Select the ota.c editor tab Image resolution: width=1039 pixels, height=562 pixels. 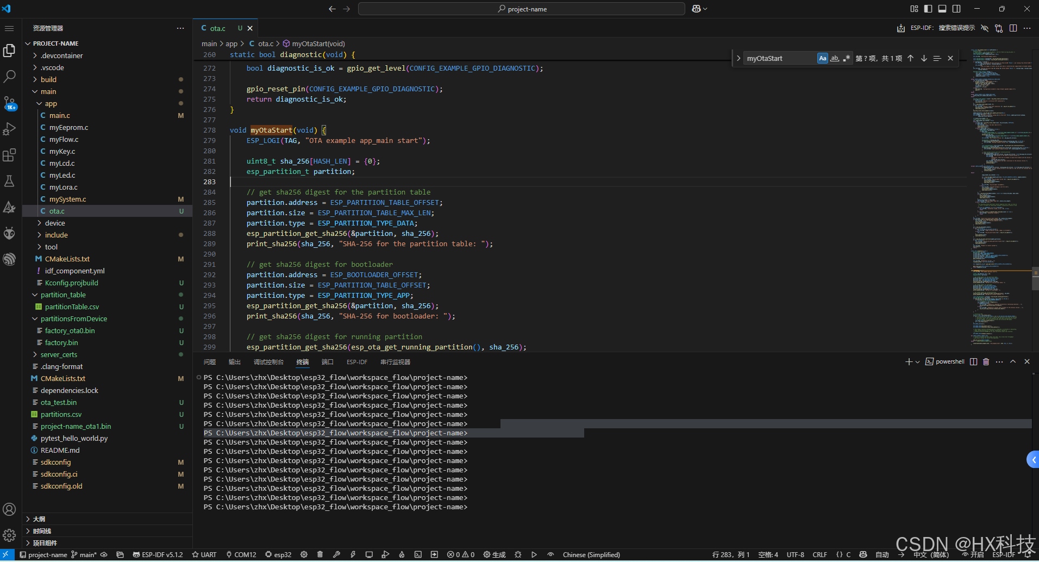point(217,28)
